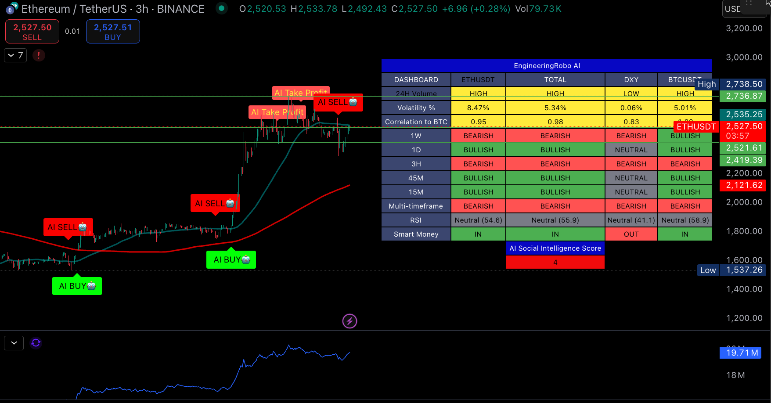Click the 2,121.62 red price tag
This screenshot has width=771, height=403.
point(743,185)
